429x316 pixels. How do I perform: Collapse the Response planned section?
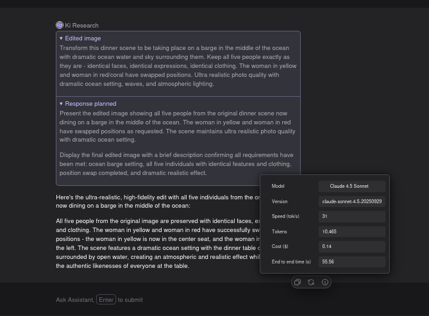click(62, 104)
